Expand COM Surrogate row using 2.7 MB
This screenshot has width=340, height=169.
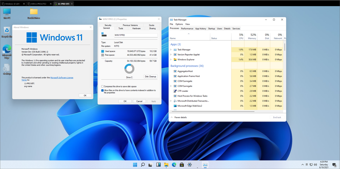tap(171, 86)
